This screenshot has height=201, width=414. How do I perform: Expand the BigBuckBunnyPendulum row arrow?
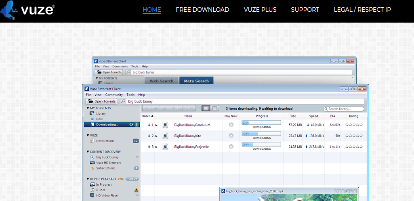156,125
